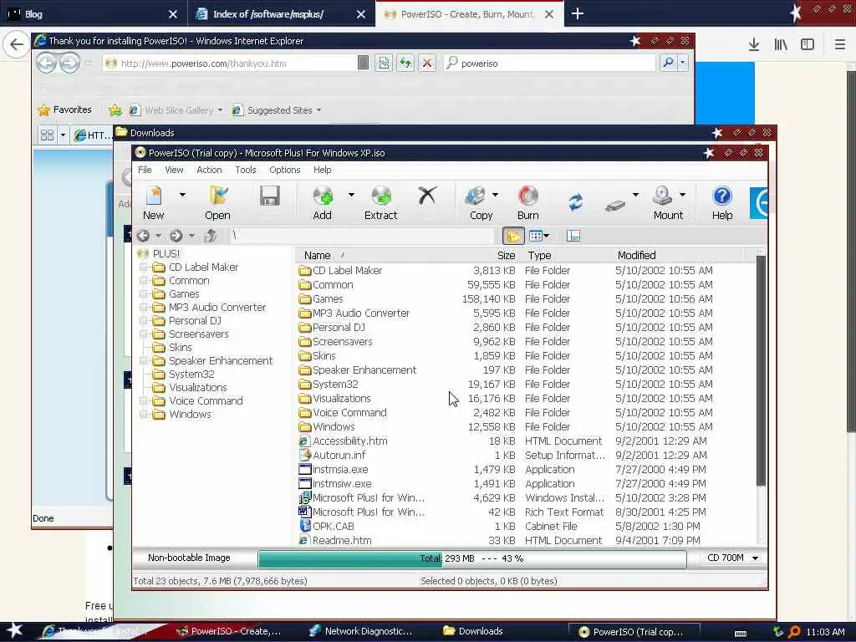The height and width of the screenshot is (642, 856).
Task: Open dropdown arrow next to New
Action: pyautogui.click(x=182, y=194)
